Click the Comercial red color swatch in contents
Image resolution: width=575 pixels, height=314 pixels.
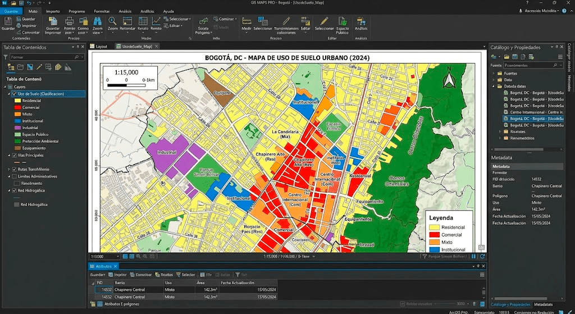[x=17, y=107]
